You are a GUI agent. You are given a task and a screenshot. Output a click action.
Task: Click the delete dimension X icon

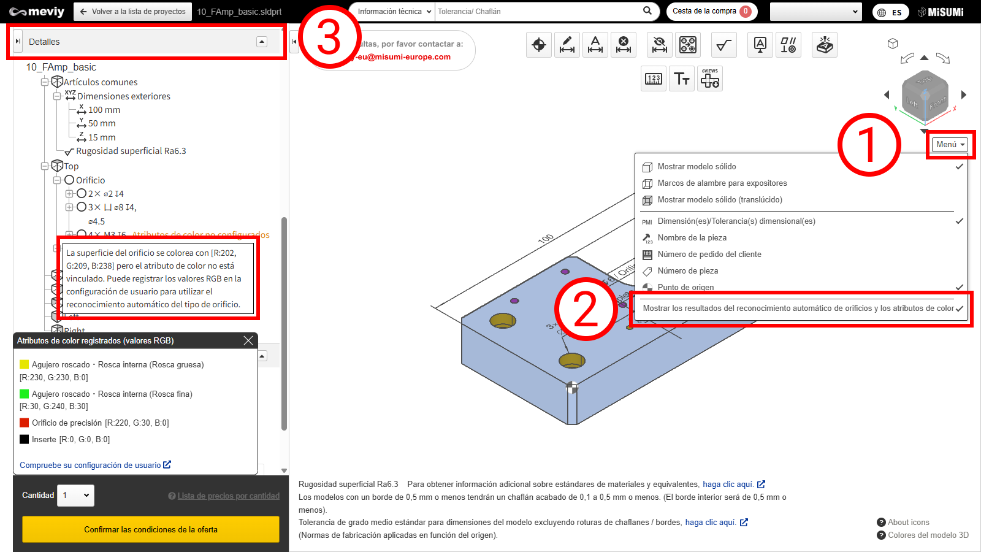(624, 45)
